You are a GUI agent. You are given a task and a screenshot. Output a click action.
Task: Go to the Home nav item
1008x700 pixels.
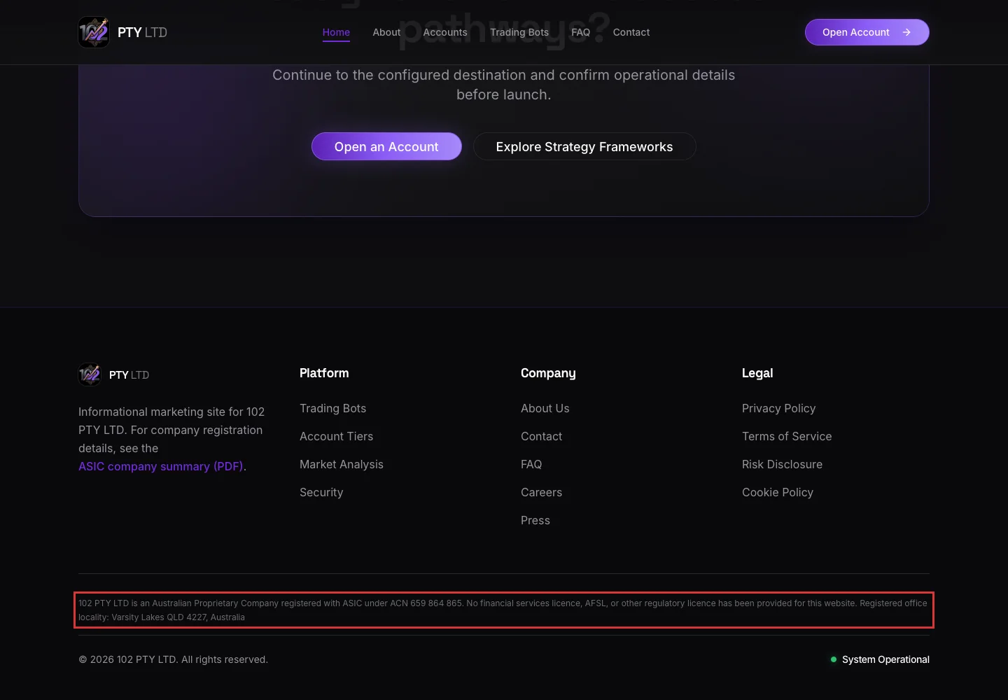coord(336,32)
